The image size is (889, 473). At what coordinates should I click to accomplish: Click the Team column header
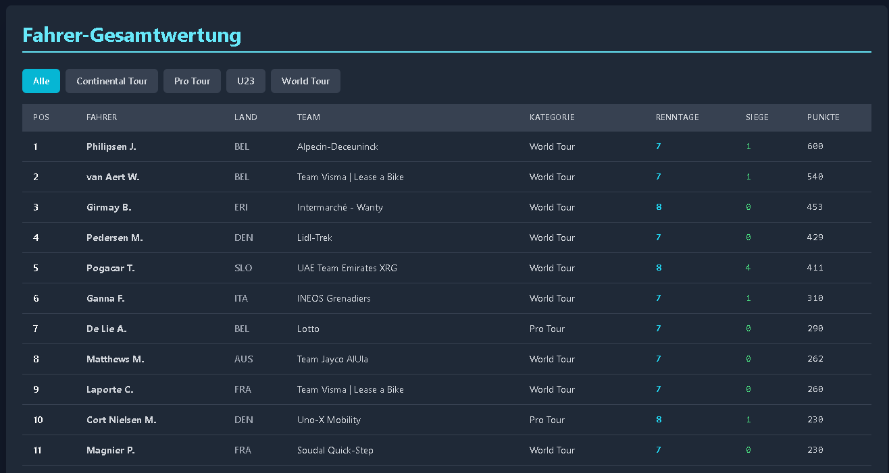coord(308,117)
